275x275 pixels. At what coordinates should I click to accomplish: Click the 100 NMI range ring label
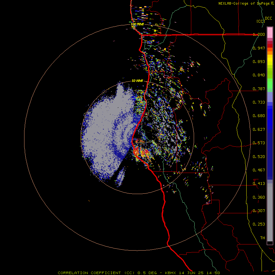coord(137,24)
